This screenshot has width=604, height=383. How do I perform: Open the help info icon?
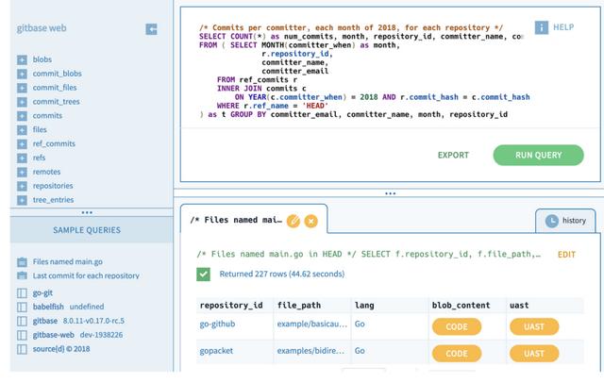pyautogui.click(x=541, y=27)
